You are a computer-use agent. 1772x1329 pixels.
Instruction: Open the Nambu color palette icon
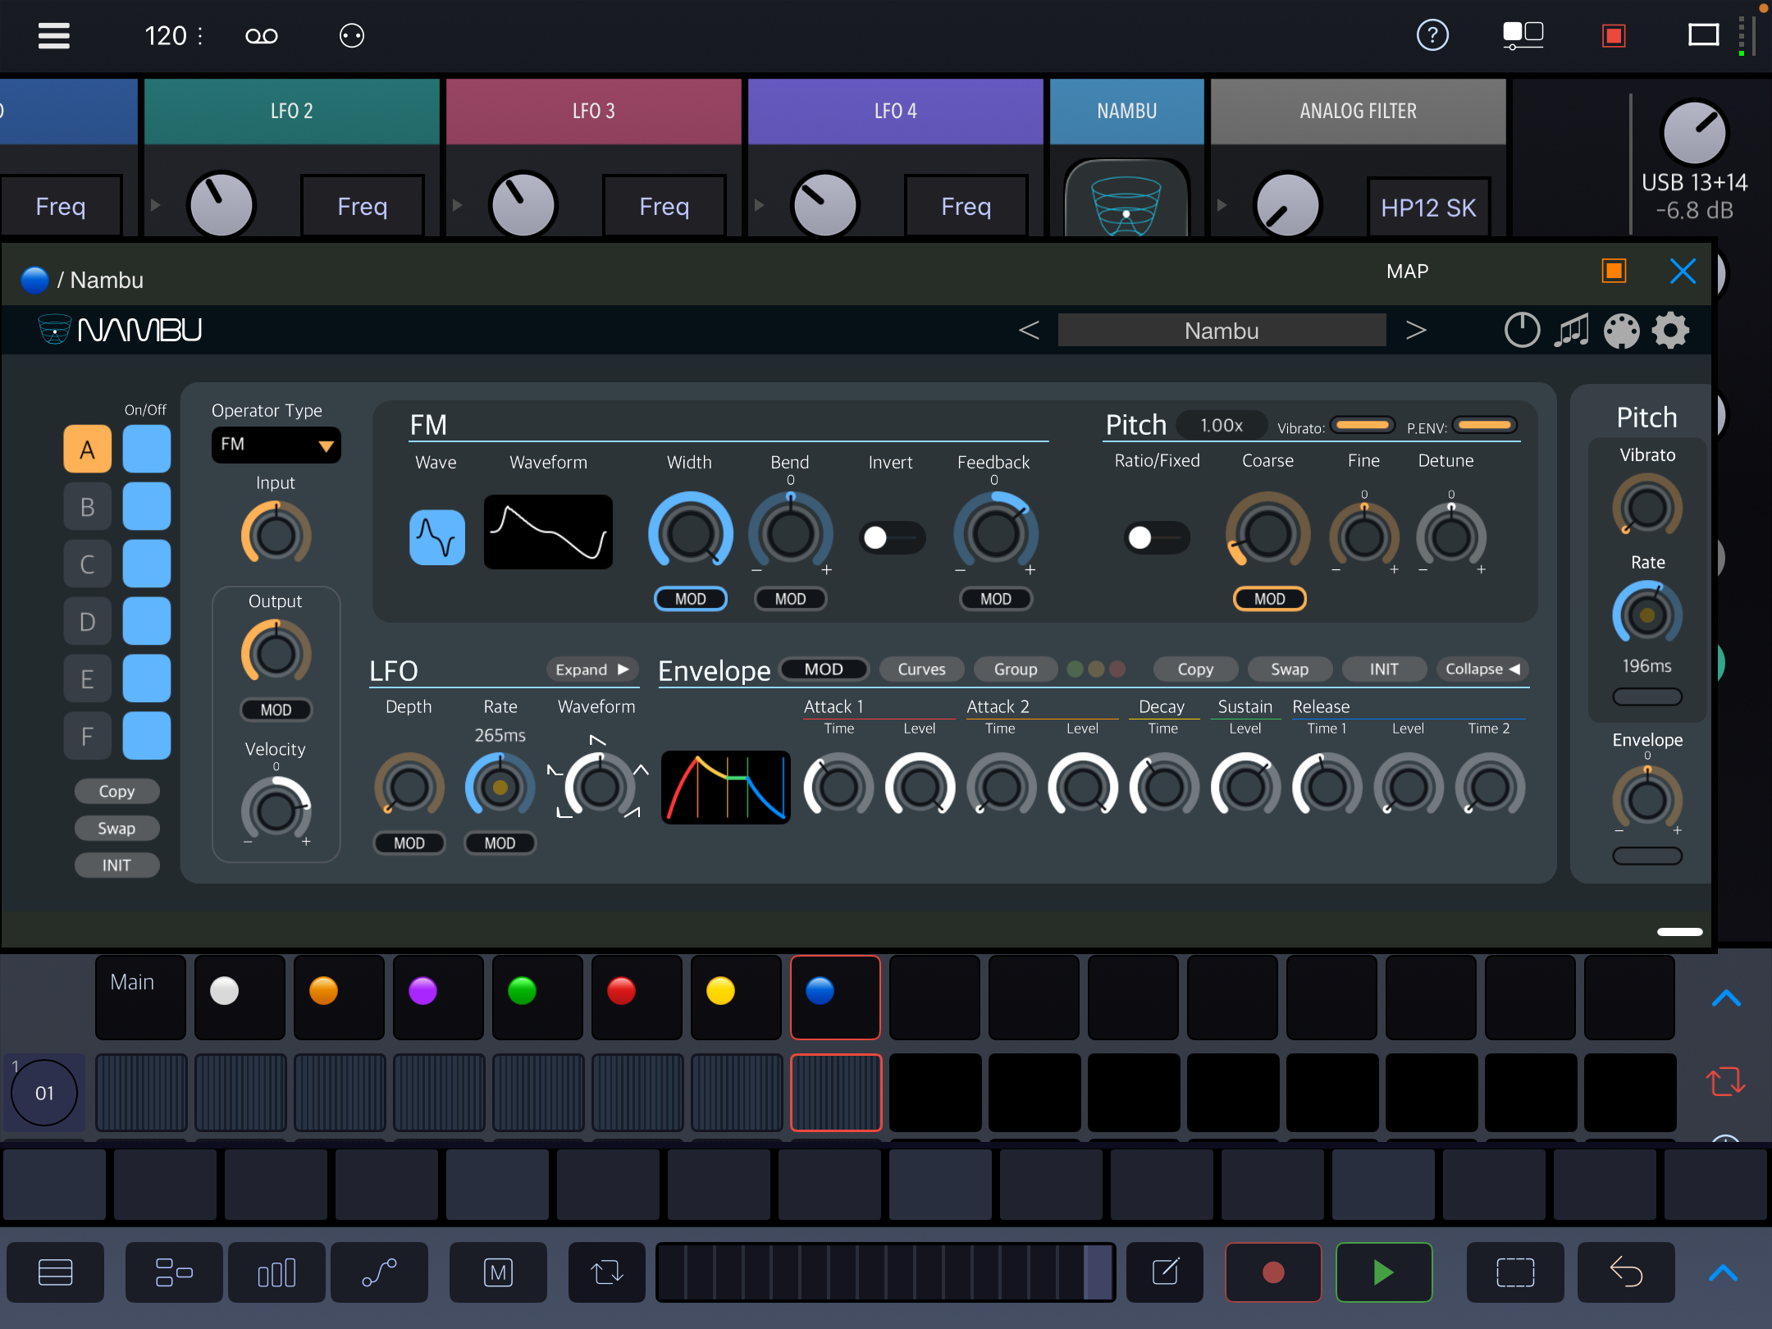1621,331
